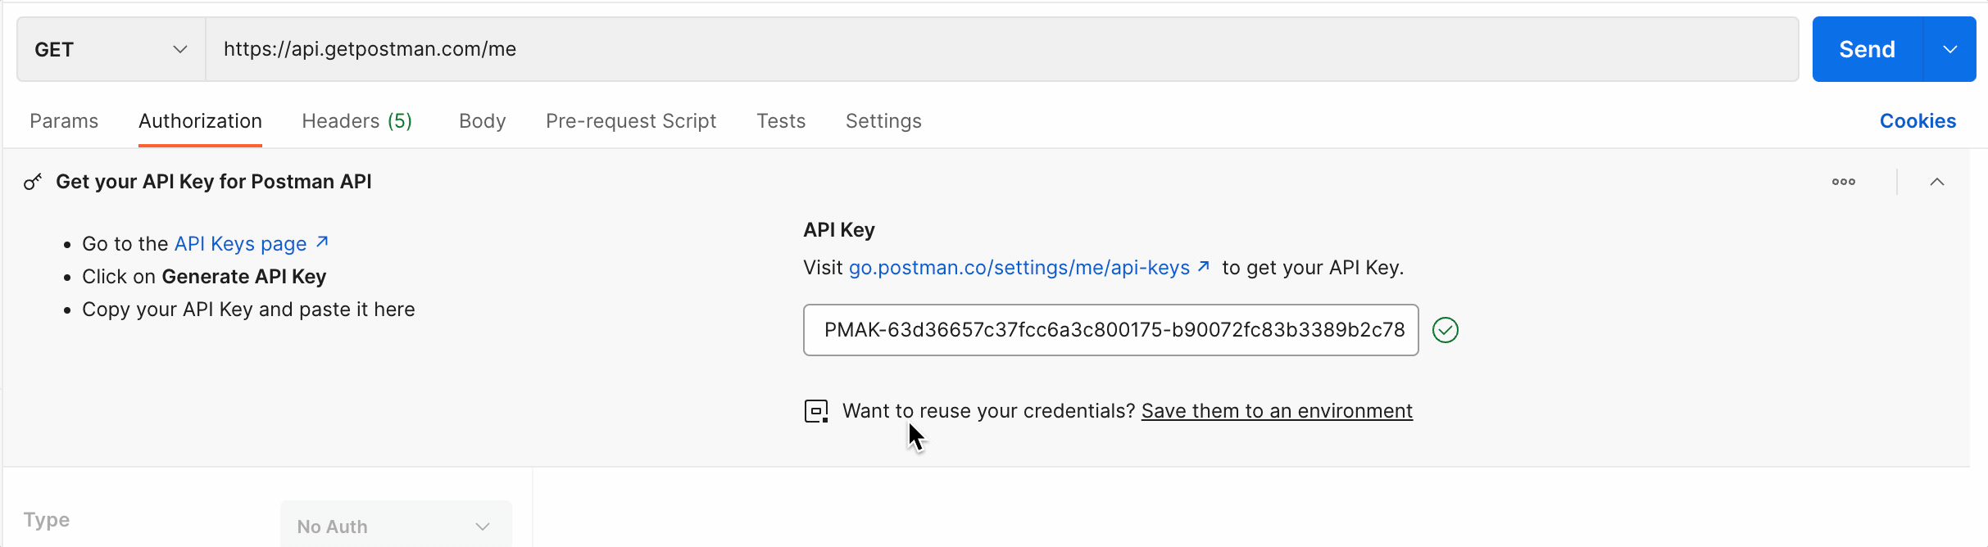
Task: Collapse the API Key banner with chevron
Action: (1936, 182)
